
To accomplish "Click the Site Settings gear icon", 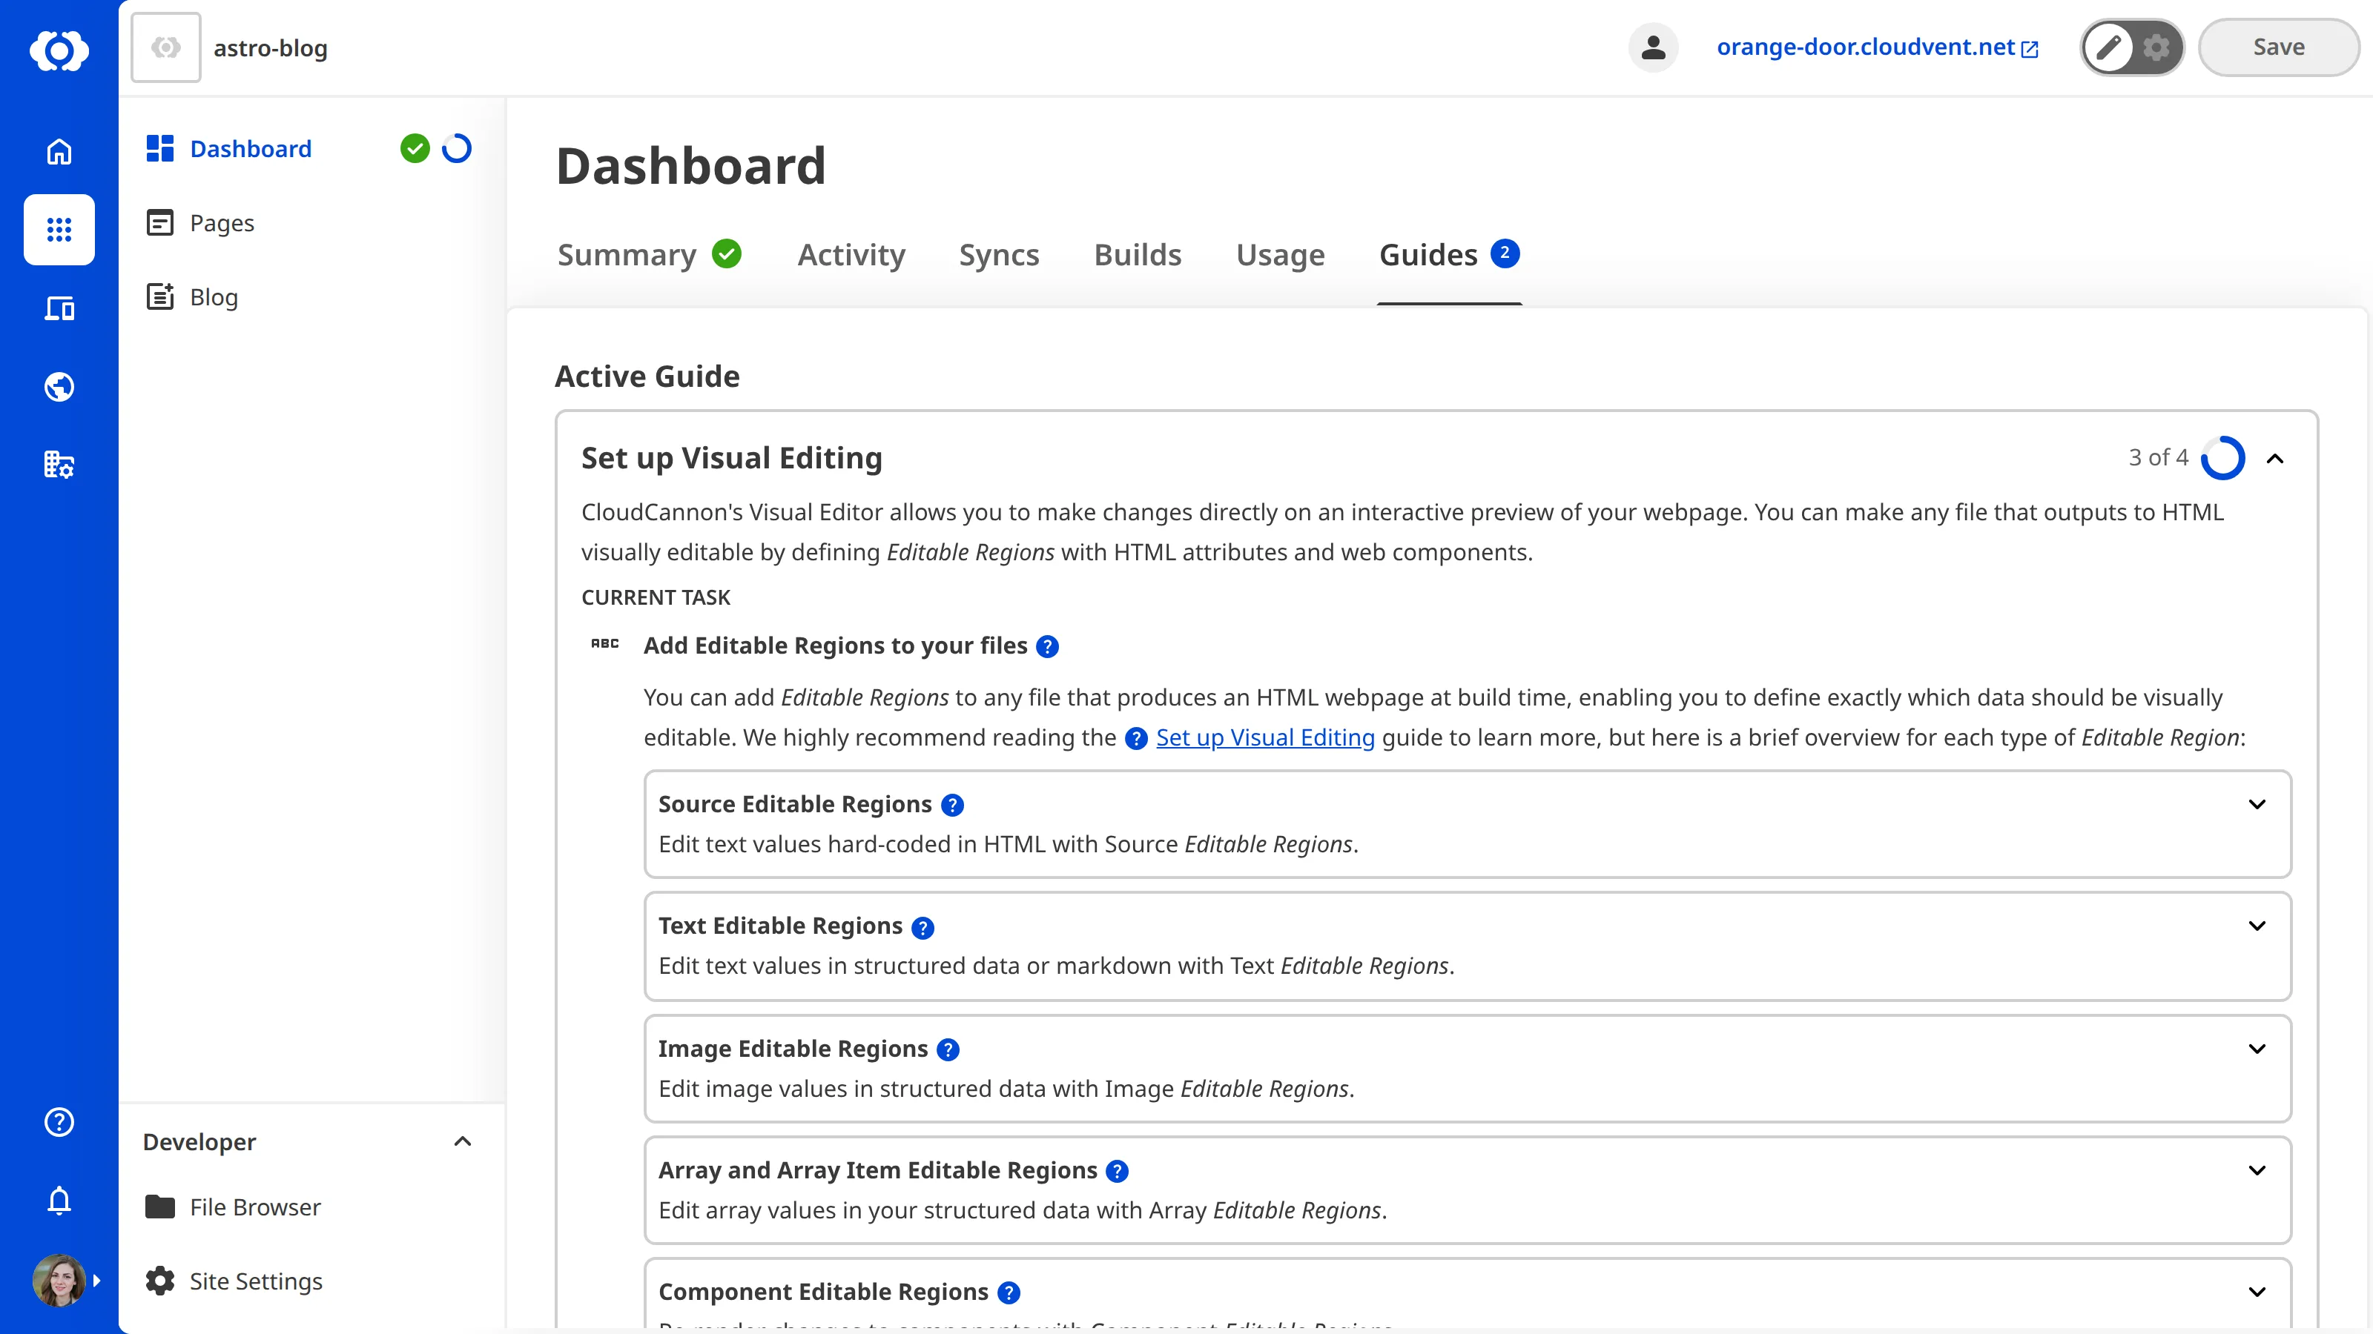I will [160, 1281].
